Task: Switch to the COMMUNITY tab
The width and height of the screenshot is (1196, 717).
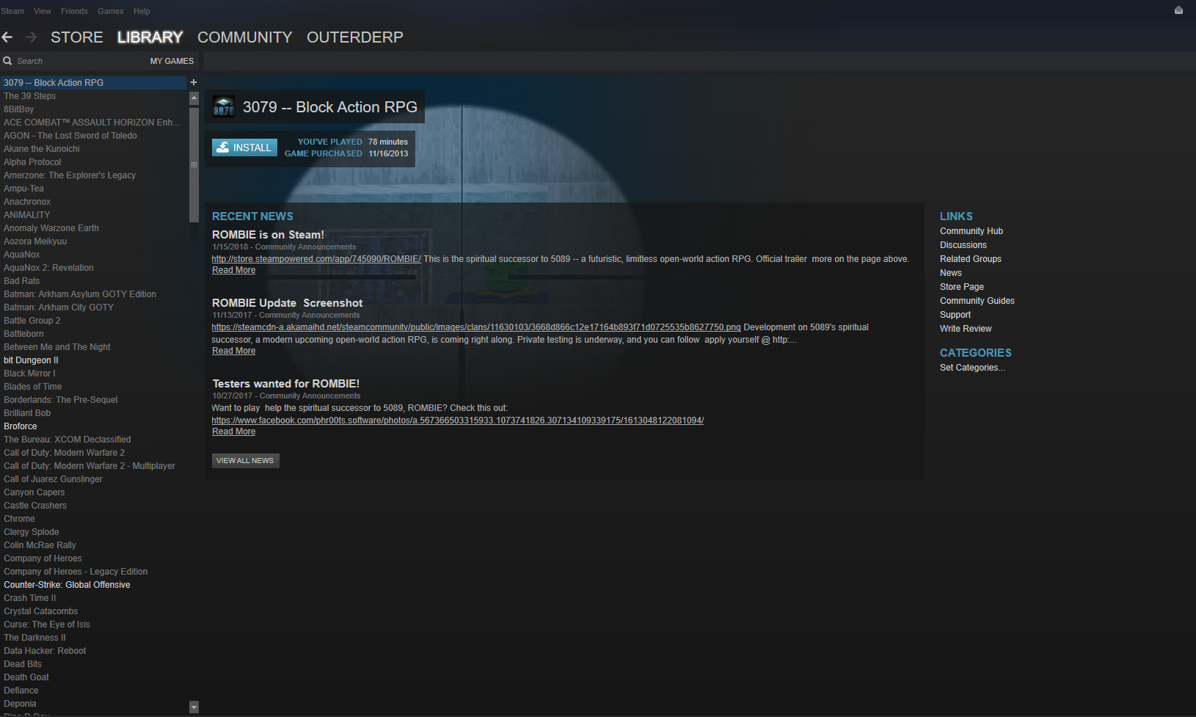Action: click(x=245, y=37)
